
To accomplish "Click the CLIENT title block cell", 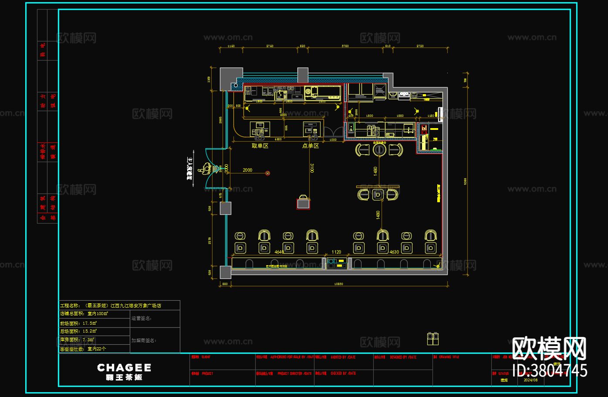I will click(x=222, y=361).
